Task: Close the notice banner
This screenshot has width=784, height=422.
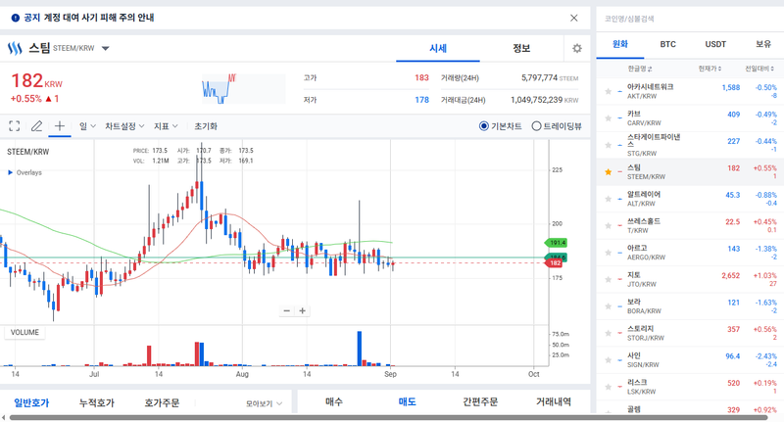Action: (574, 18)
